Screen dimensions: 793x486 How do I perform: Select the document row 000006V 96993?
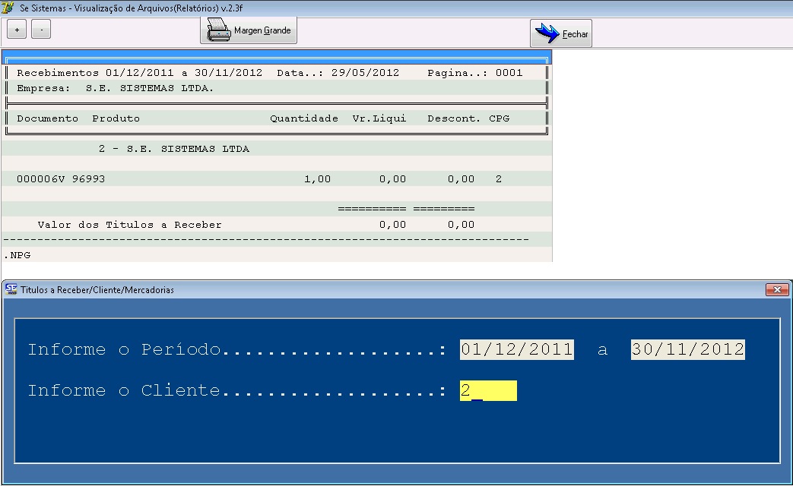point(61,179)
